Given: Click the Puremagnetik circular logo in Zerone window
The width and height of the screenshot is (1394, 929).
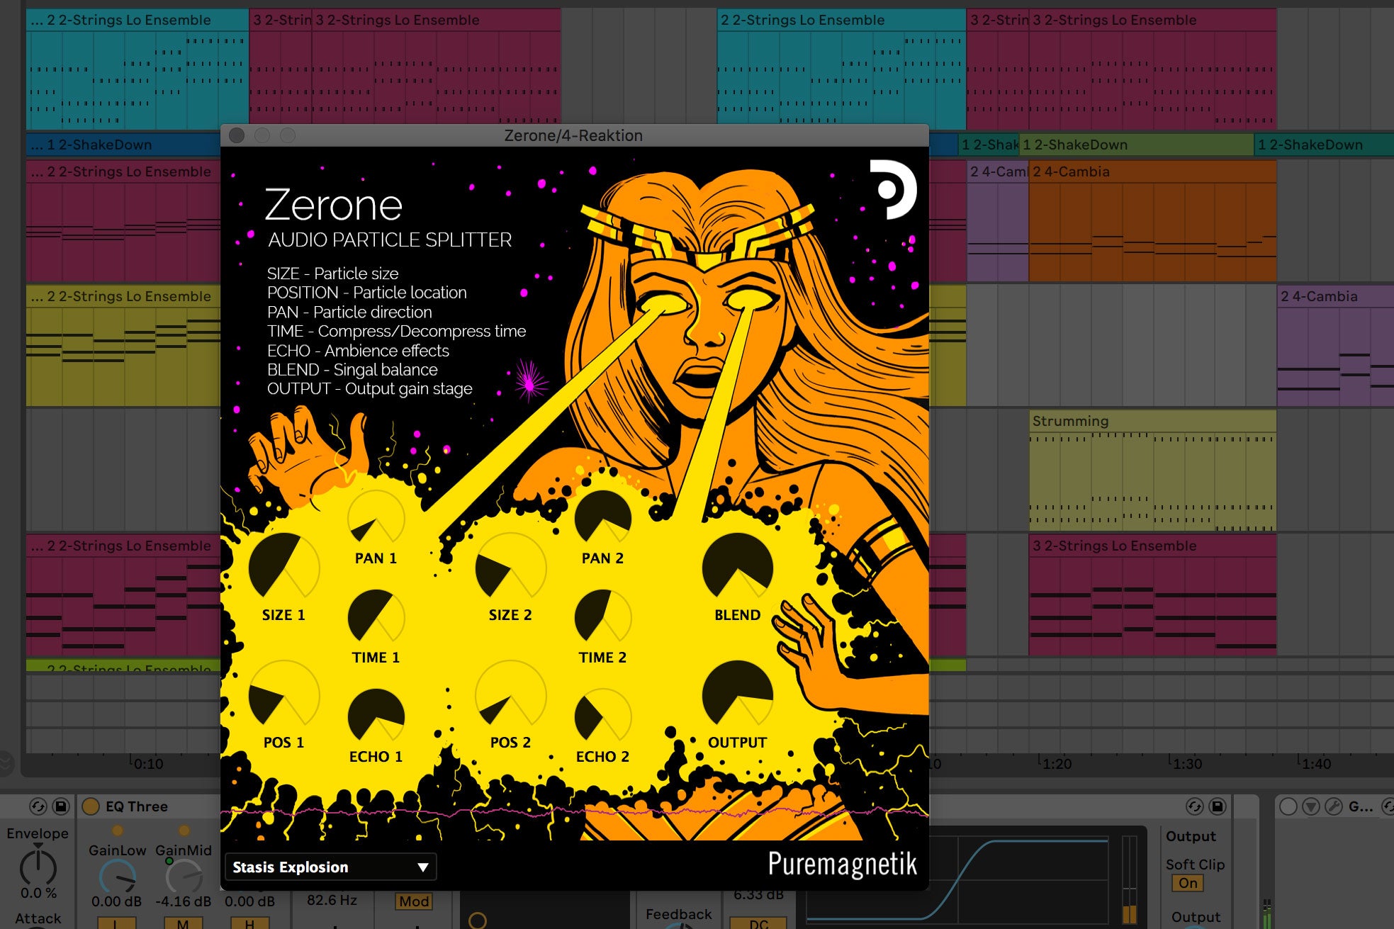Looking at the screenshot, I should [x=893, y=189].
